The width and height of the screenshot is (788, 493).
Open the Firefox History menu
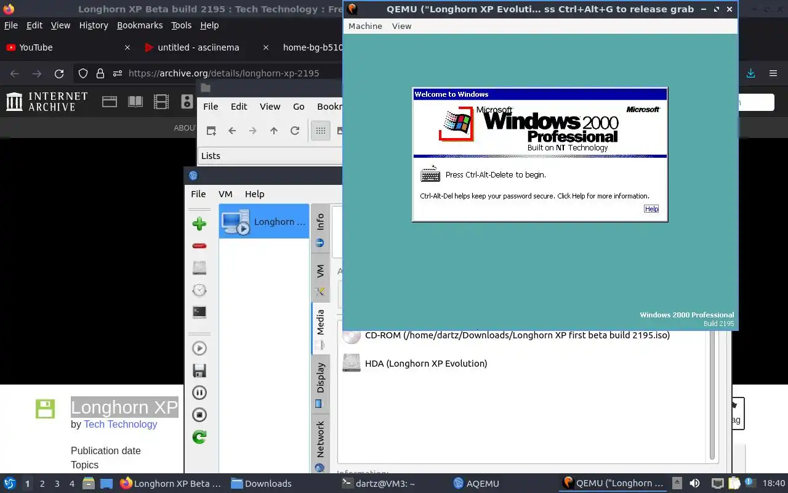tap(94, 25)
